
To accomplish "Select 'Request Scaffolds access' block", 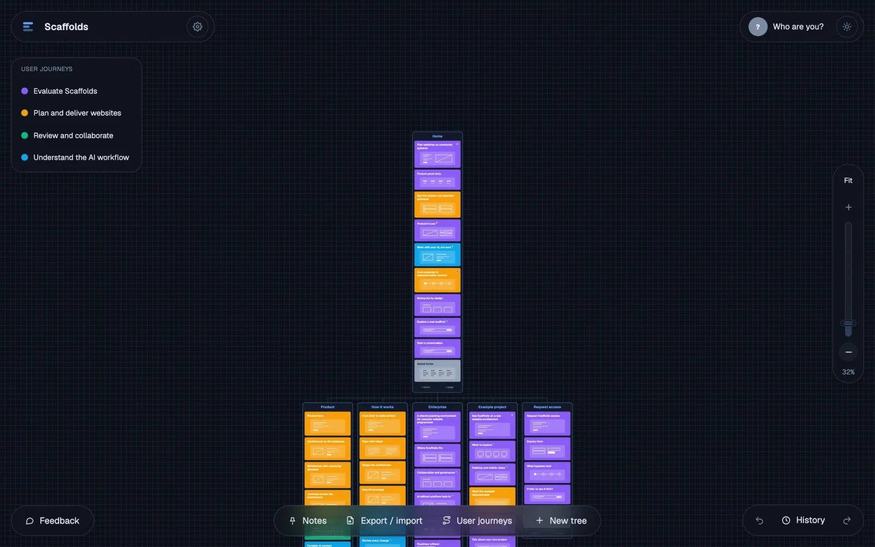I will tap(547, 424).
